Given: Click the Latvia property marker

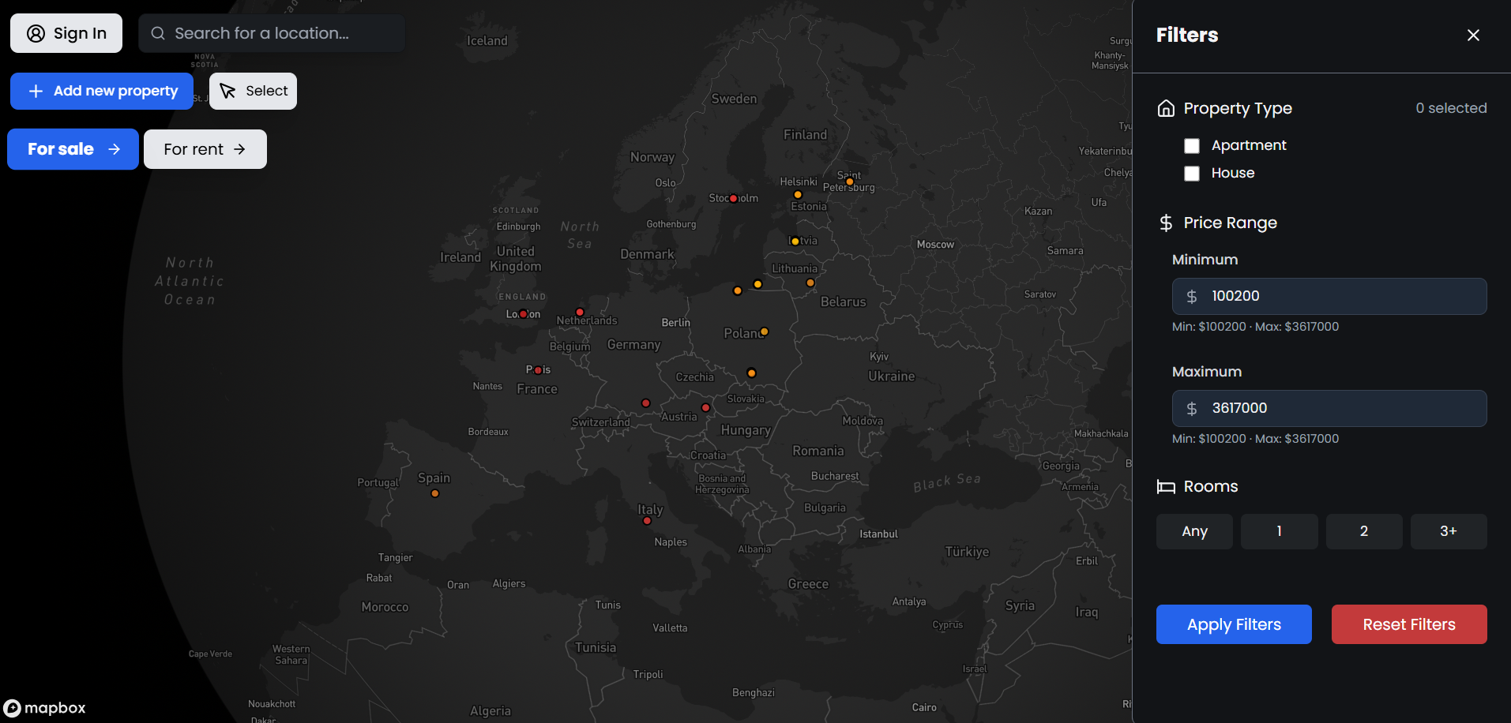Looking at the screenshot, I should point(795,242).
